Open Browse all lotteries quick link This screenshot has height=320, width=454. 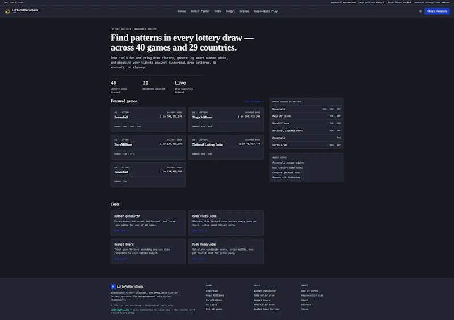pos(286,177)
